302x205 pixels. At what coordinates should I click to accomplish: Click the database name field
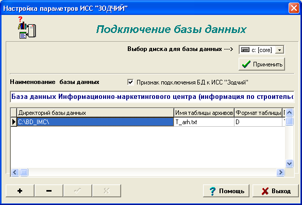[x=152, y=97]
